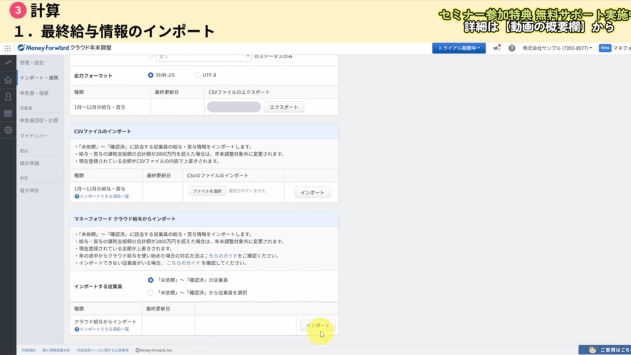The image size is (631, 355).
Task: Open the app launcher grid icon
Action: (x=7, y=48)
